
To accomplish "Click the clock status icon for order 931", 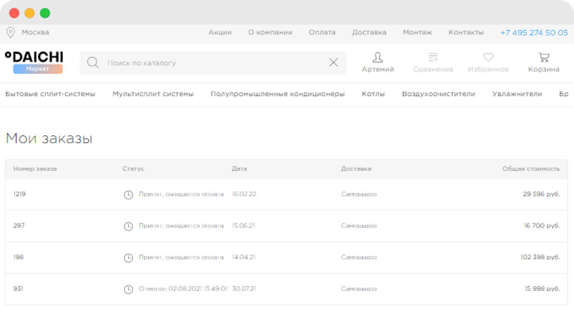I will point(128,289).
